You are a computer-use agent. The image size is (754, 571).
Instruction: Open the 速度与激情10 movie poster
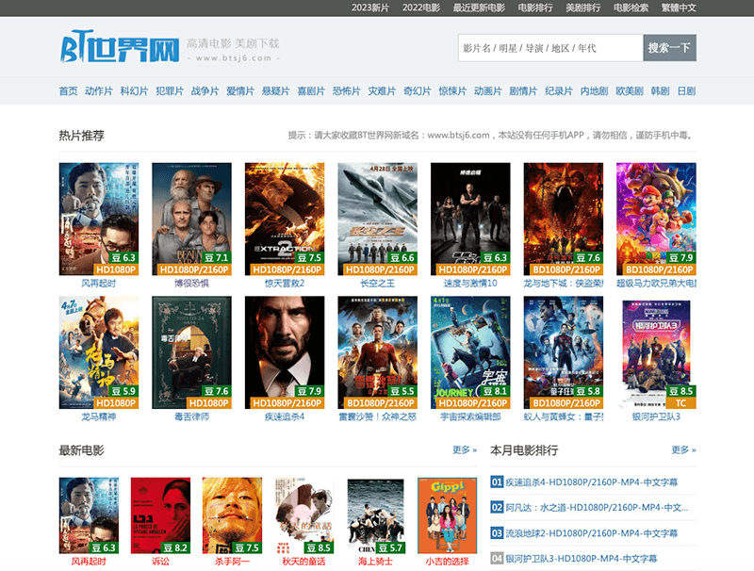click(x=470, y=219)
